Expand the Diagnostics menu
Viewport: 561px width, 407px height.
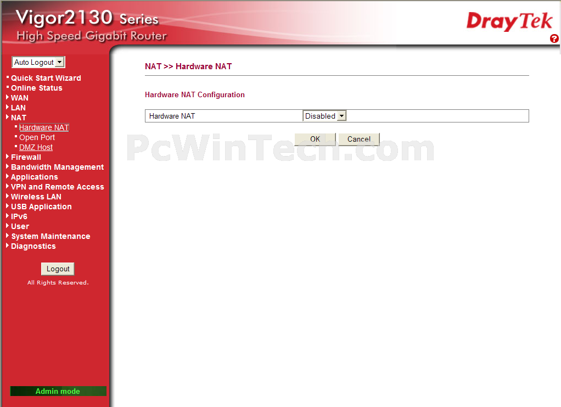point(33,246)
